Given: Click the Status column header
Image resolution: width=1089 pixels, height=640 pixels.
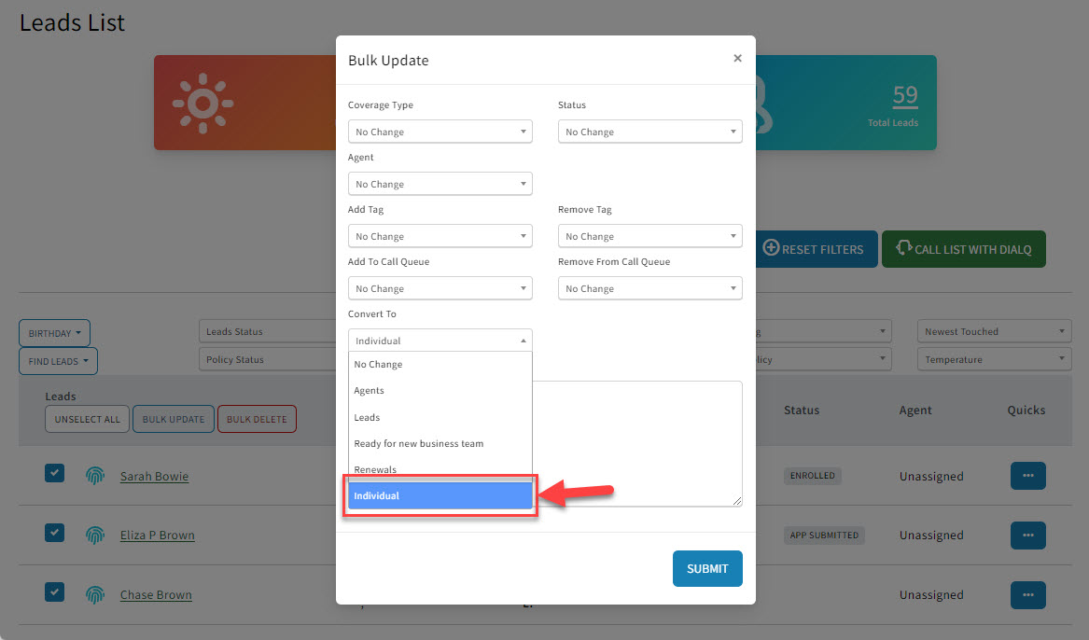Looking at the screenshot, I should 802,410.
